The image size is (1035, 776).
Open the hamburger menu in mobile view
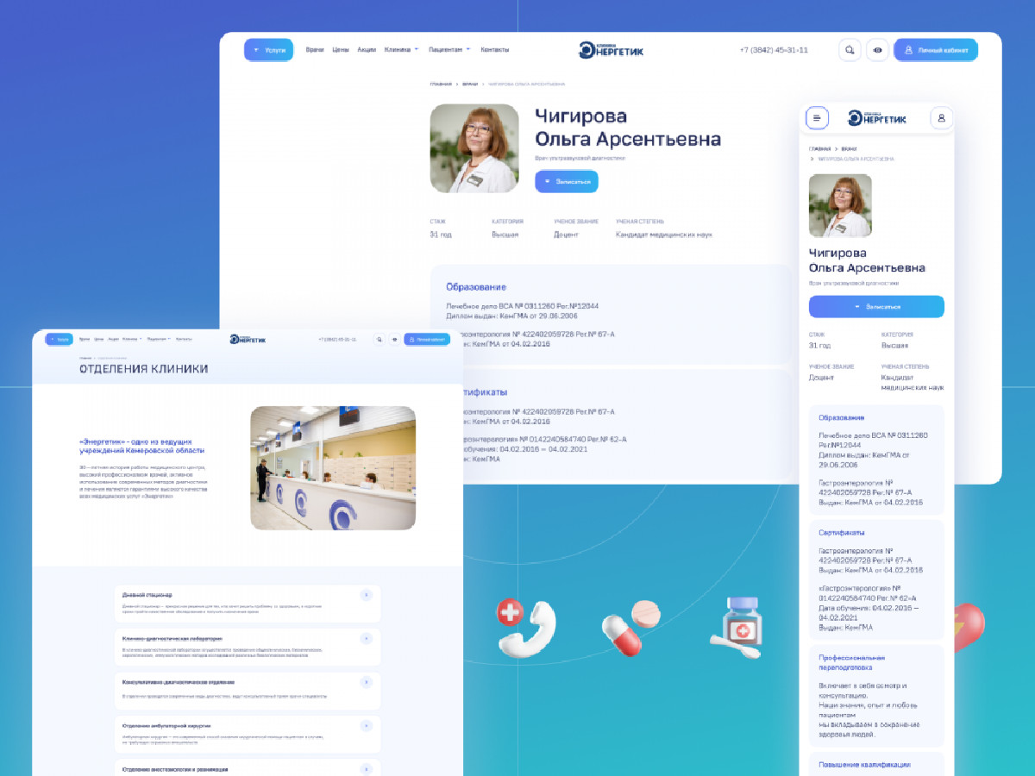pyautogui.click(x=817, y=118)
